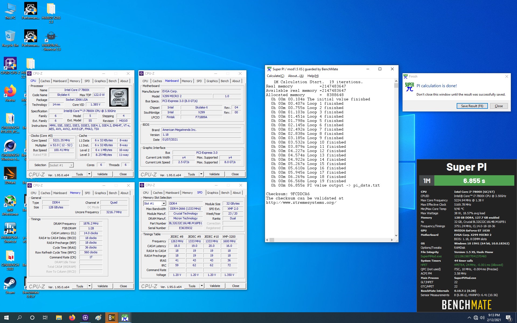Image resolution: width=517 pixels, height=323 pixels.
Task: Open CINEBENCH Windows 6 desktop icon
Action: click(10, 150)
